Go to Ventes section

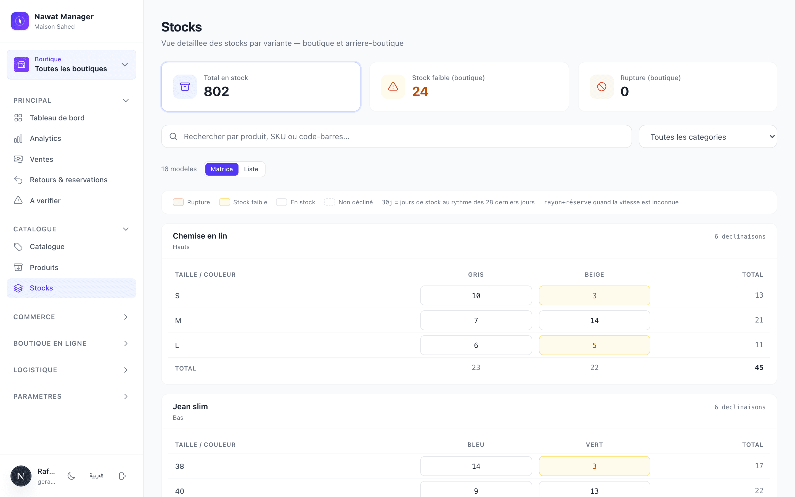[x=71, y=159]
